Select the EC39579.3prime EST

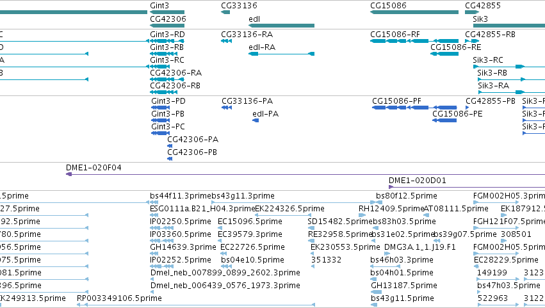pyautogui.click(x=220, y=241)
